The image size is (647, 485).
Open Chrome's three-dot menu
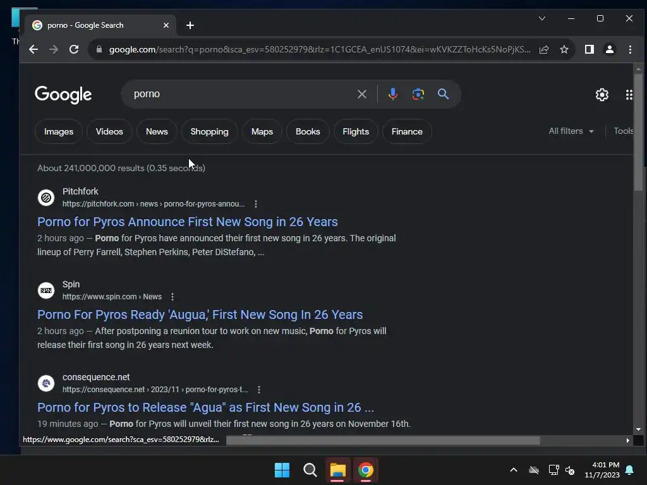point(630,49)
